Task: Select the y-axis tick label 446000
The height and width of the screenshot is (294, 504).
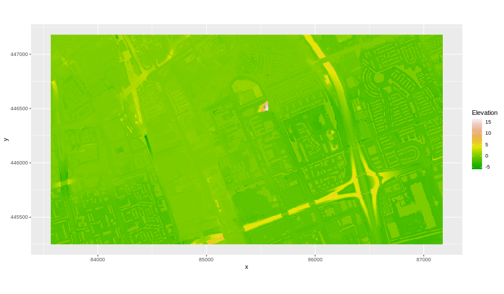Action: (19, 163)
